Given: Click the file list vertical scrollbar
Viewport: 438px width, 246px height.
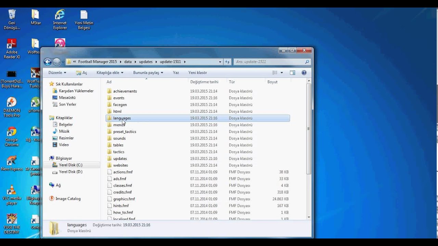Looking at the screenshot, I should 309,129.
